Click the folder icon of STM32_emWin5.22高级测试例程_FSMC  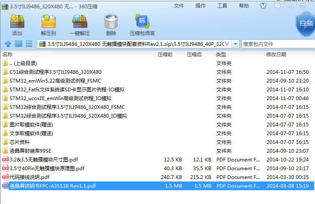click(5, 81)
